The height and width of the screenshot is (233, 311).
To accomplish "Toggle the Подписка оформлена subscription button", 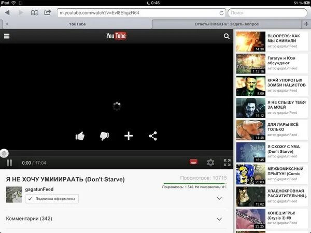I will pos(52,199).
